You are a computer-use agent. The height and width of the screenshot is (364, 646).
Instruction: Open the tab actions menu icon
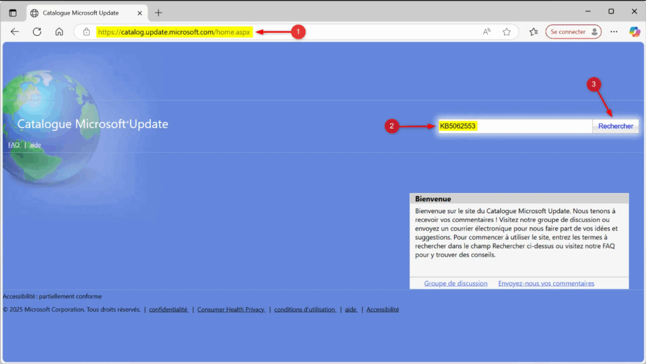13,13
